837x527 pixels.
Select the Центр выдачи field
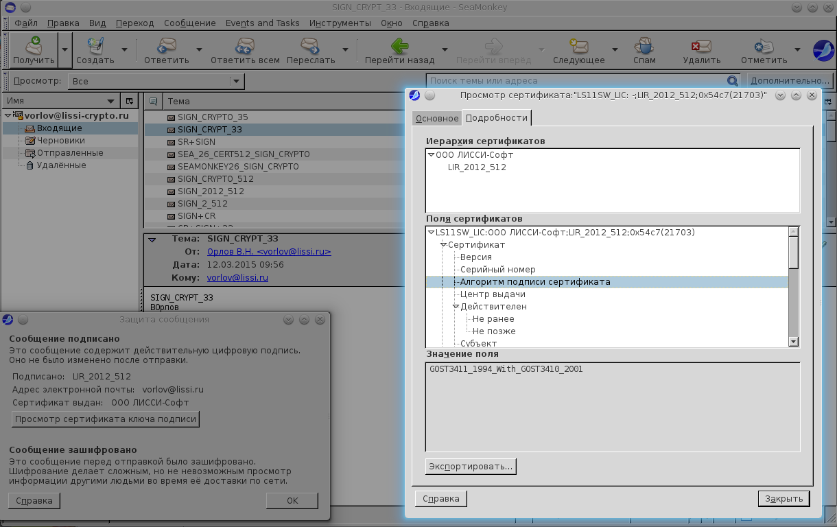(493, 294)
